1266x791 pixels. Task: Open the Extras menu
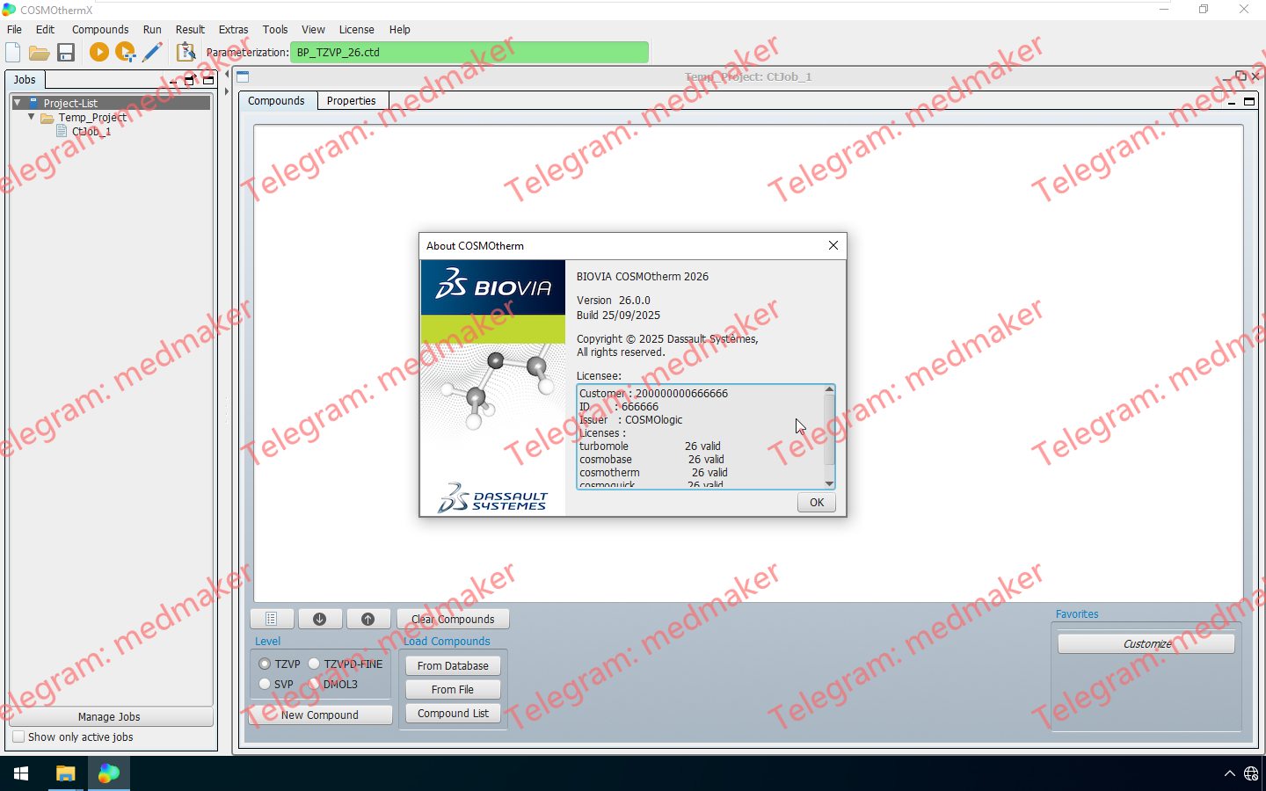coord(233,29)
